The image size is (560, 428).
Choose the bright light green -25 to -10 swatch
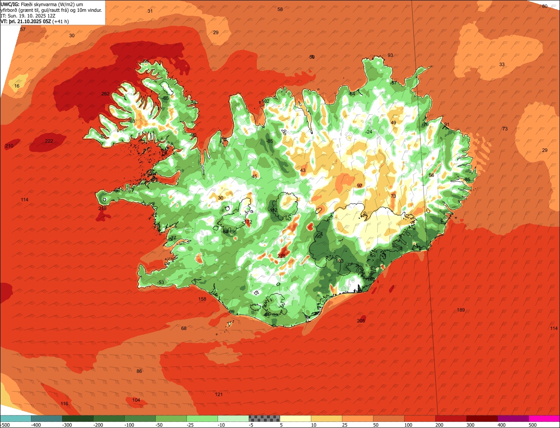pyautogui.click(x=202, y=418)
